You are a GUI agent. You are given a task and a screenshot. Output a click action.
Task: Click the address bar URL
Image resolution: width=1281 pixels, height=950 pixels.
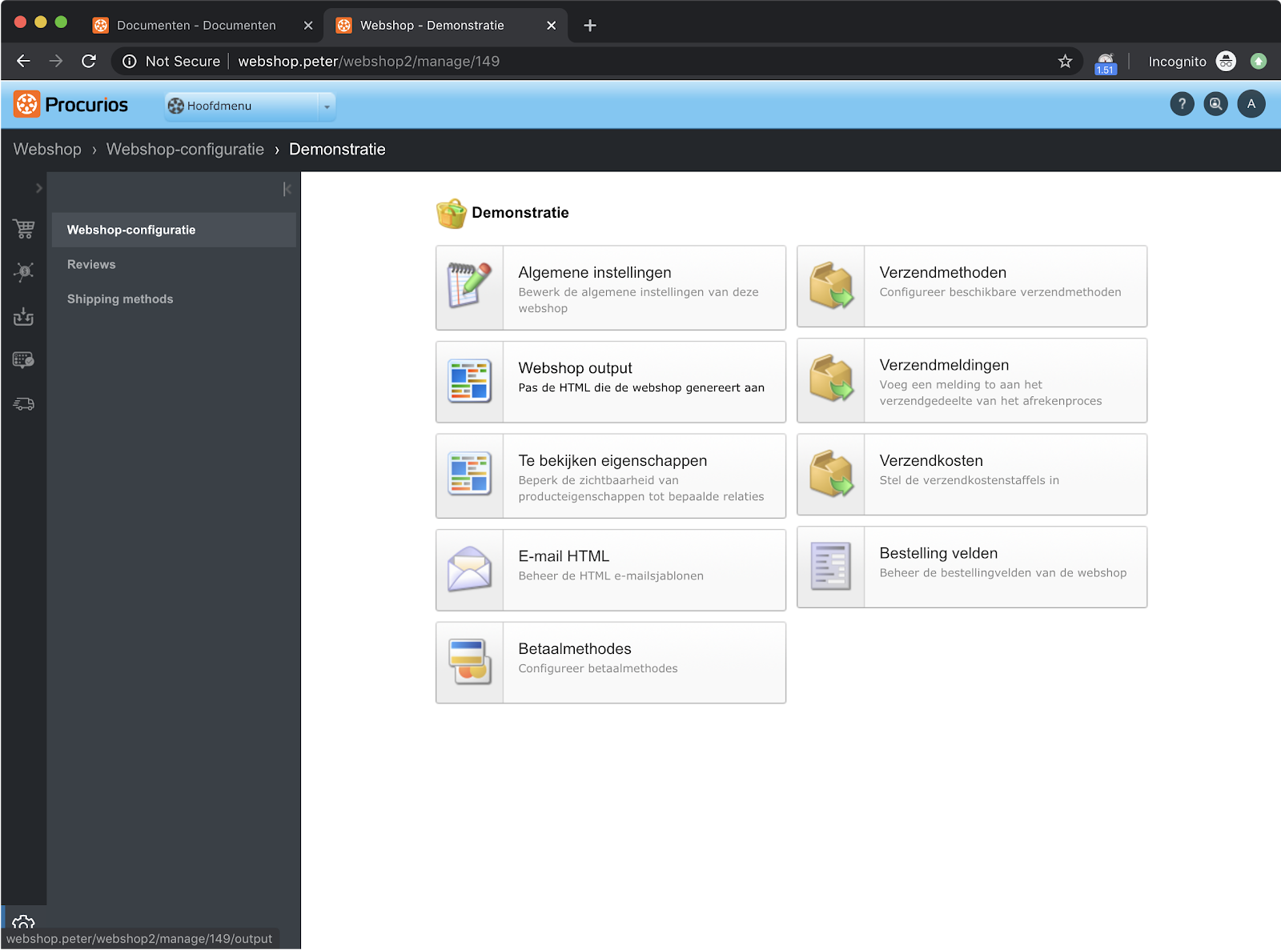368,62
